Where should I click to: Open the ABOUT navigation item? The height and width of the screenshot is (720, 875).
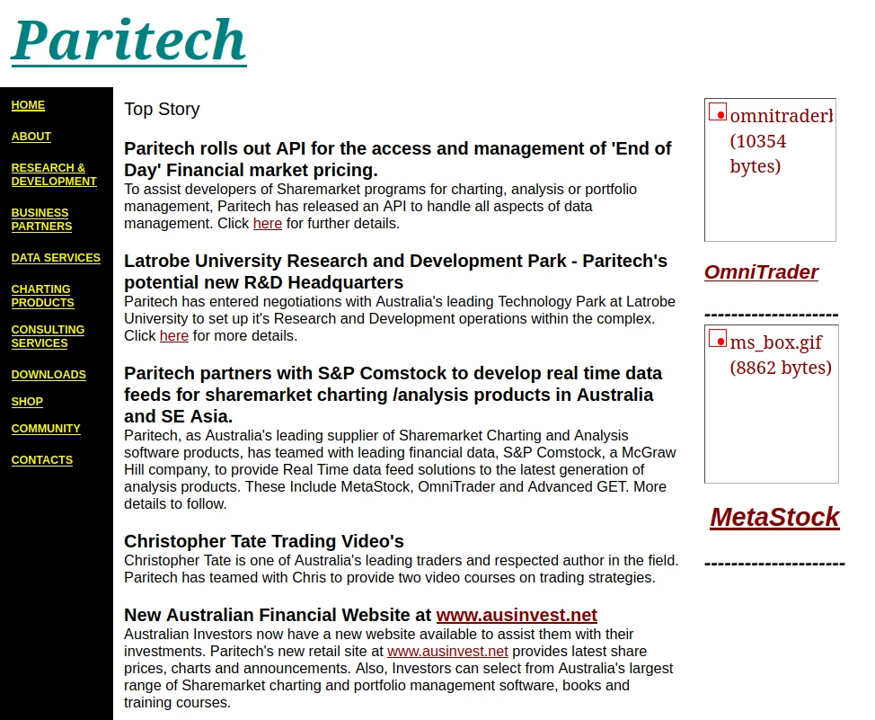[31, 137]
